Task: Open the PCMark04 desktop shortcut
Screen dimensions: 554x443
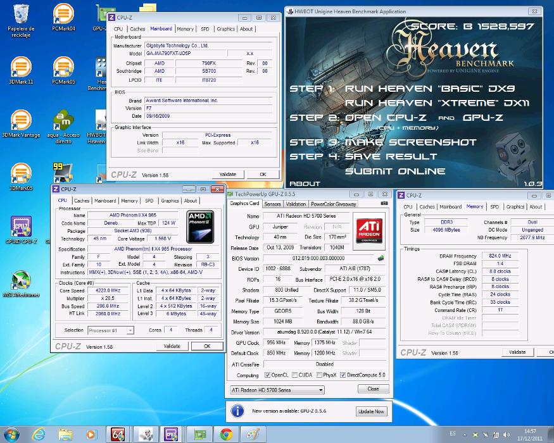Action: 63,17
